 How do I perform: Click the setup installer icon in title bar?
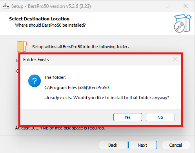point(6,6)
